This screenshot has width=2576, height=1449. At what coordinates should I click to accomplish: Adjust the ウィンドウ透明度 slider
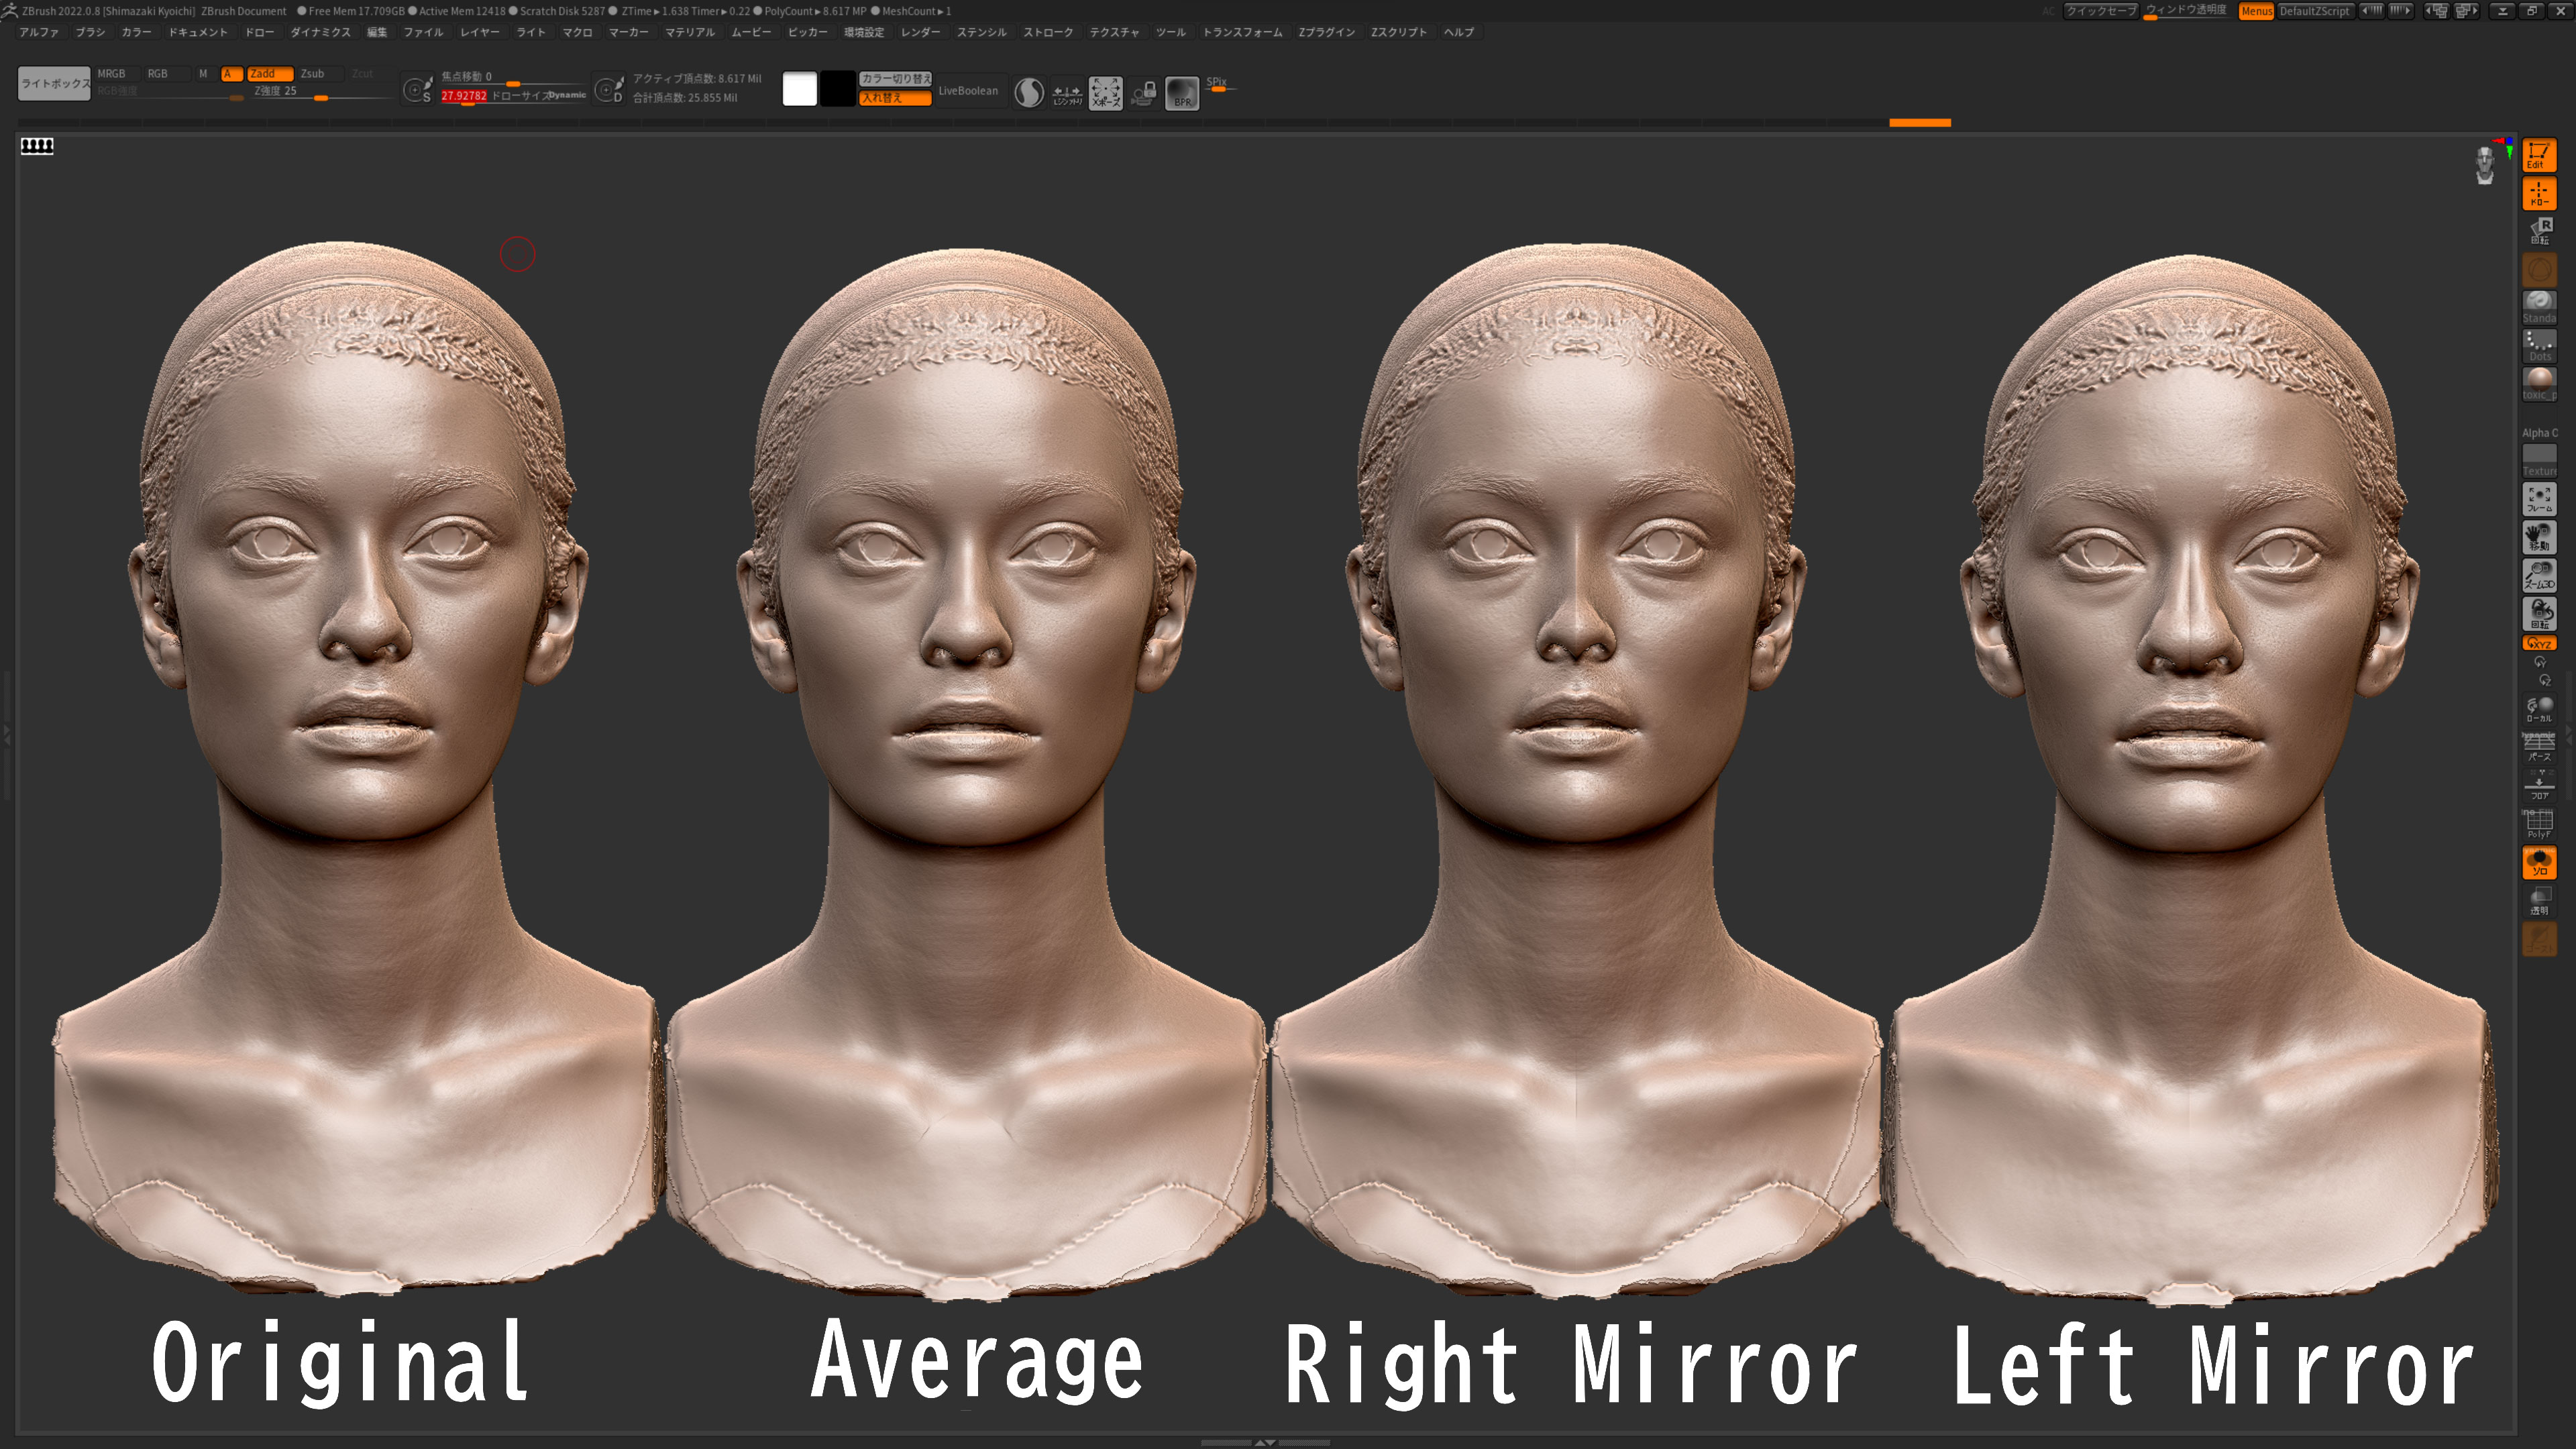click(x=2187, y=11)
